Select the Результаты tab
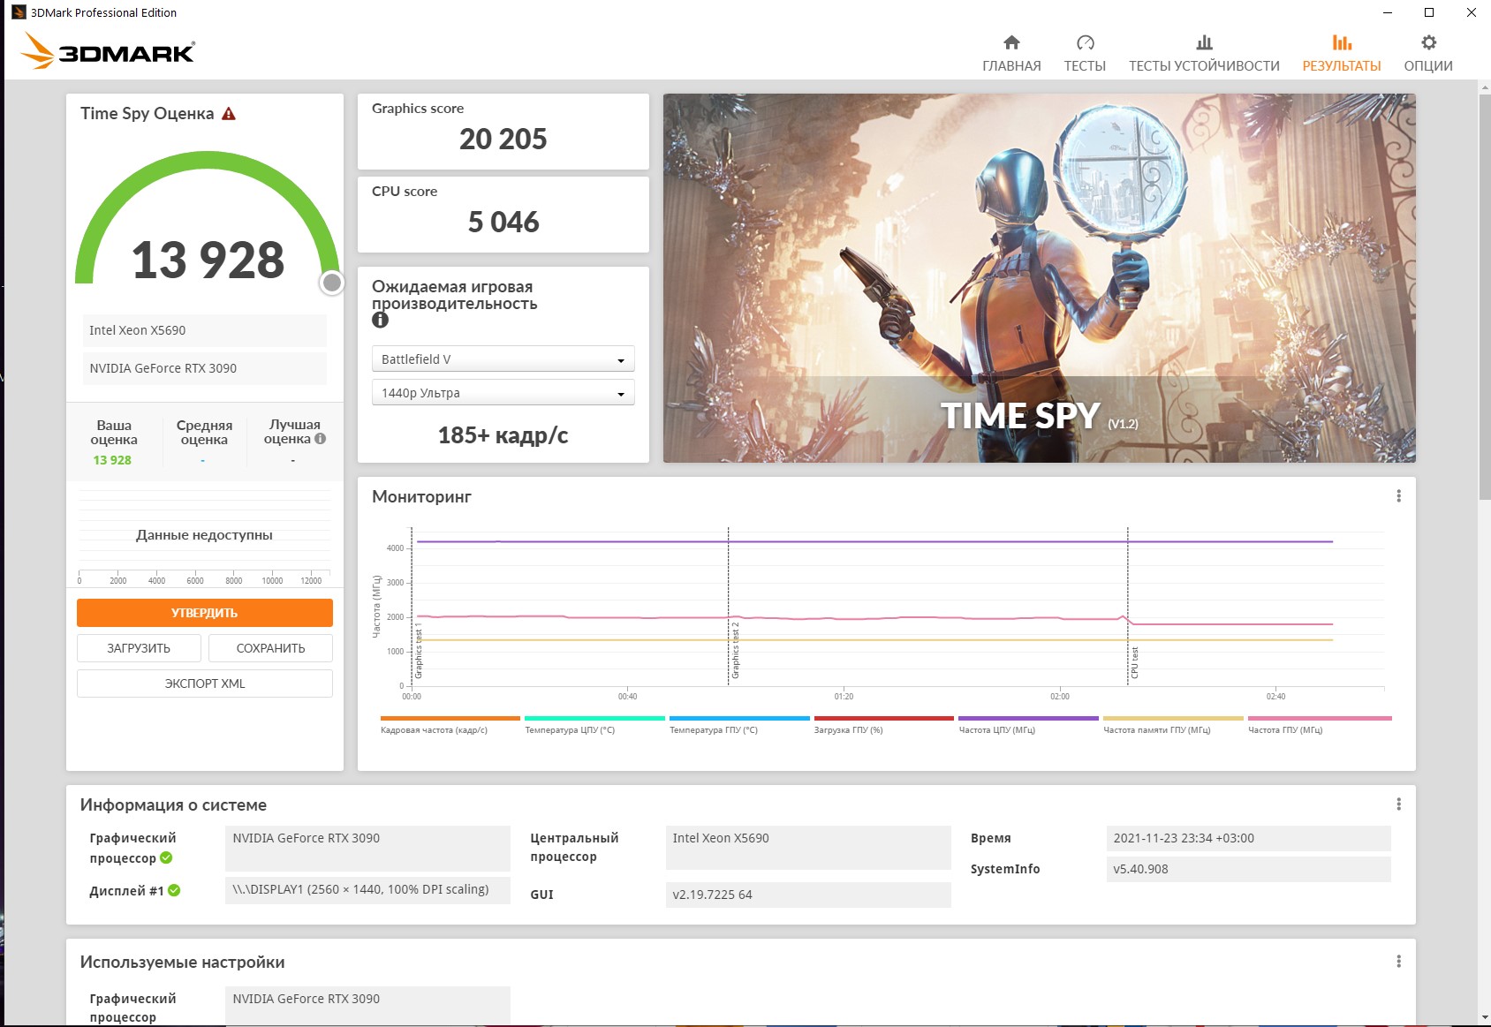This screenshot has width=1491, height=1027. point(1342,53)
